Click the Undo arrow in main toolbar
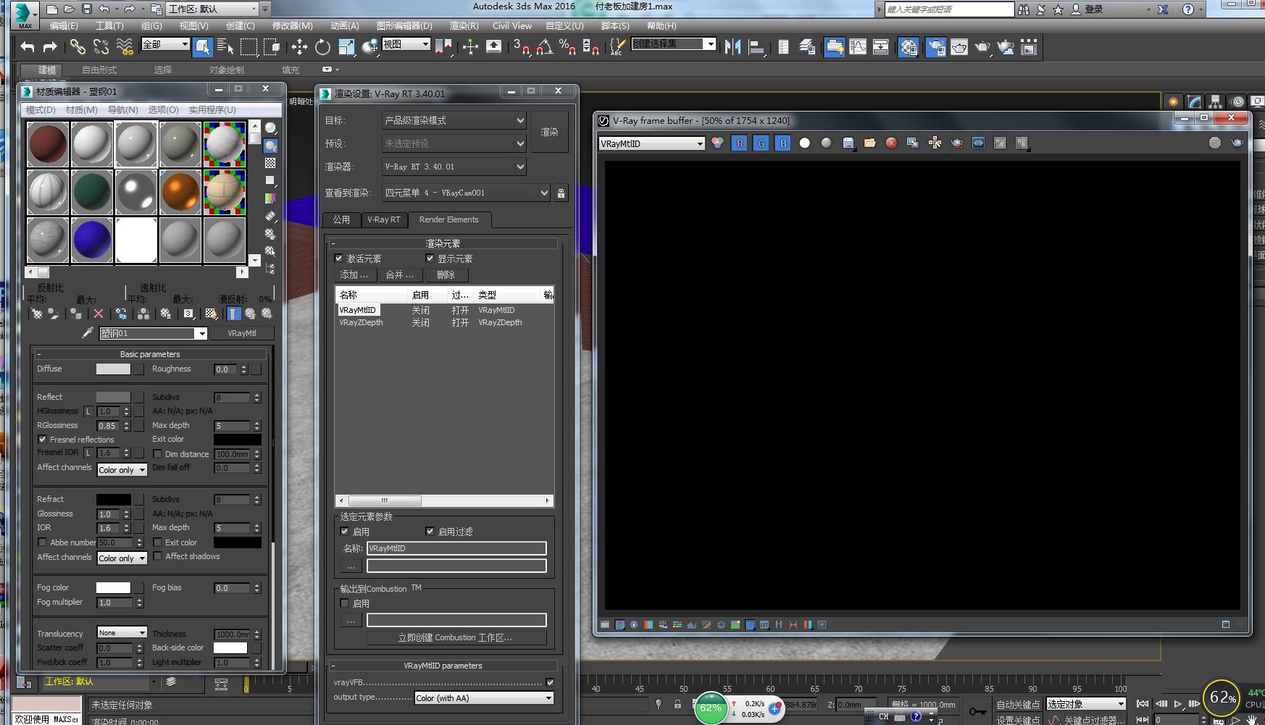Viewport: 1265px width, 725px height. coord(28,48)
